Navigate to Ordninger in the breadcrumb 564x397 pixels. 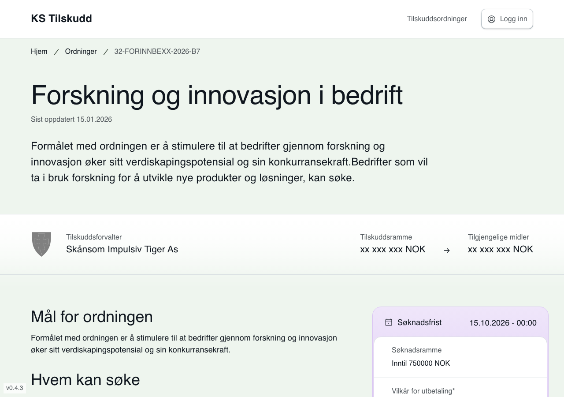click(x=81, y=51)
